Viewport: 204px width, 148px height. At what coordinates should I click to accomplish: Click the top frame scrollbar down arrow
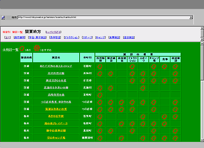(202, 39)
